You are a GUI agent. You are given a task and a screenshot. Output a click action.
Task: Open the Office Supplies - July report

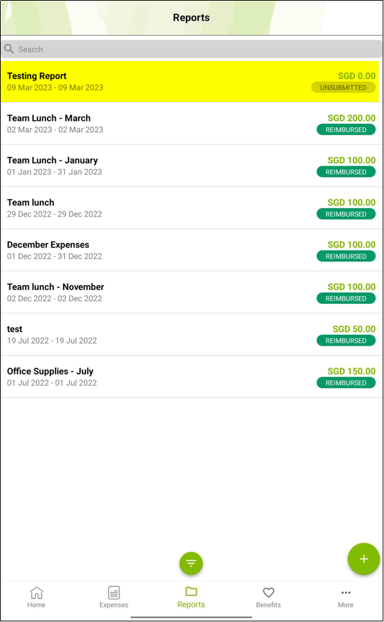click(x=191, y=377)
